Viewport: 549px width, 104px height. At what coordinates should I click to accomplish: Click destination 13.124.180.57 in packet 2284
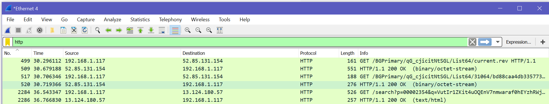tap(203, 92)
